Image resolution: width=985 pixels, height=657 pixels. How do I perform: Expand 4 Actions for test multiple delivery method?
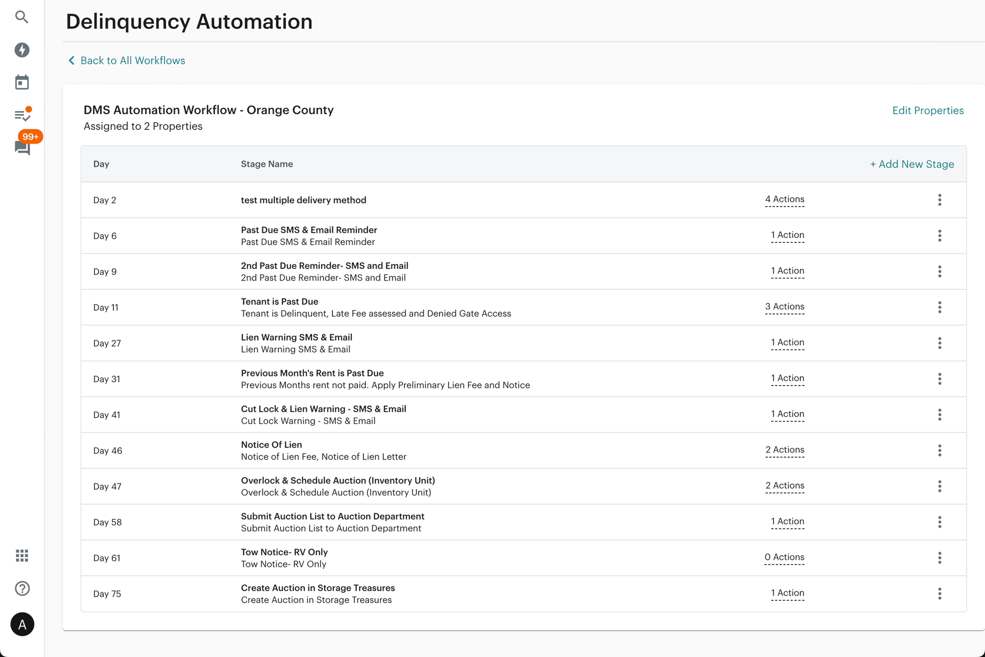(x=784, y=199)
